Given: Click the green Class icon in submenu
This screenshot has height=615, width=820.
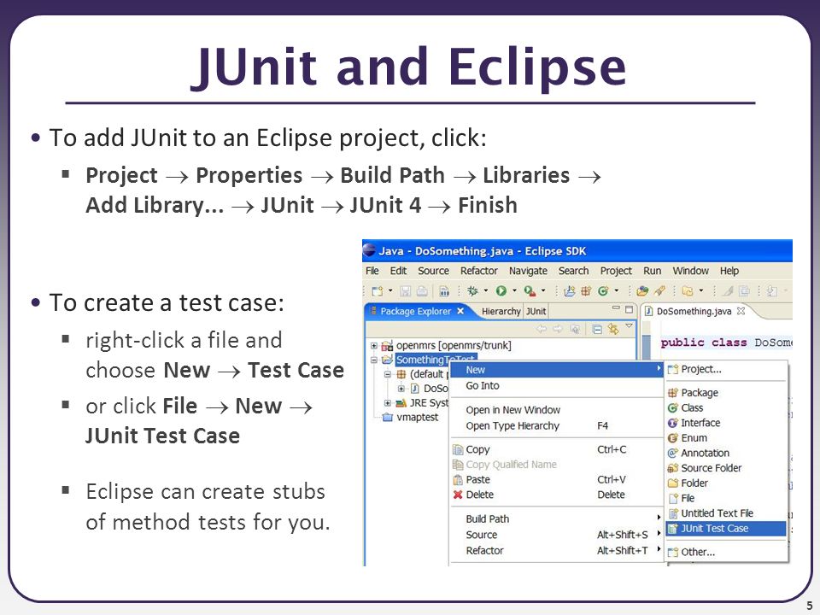Looking at the screenshot, I should pos(673,408).
